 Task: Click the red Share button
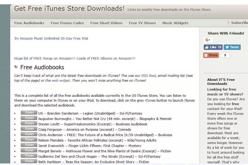(211, 55)
